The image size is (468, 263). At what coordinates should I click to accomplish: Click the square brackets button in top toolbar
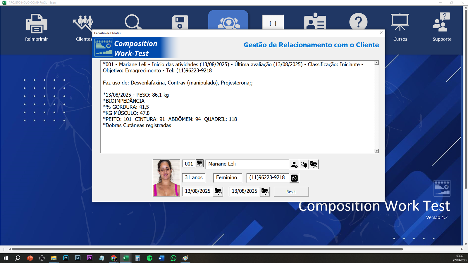tap(273, 23)
